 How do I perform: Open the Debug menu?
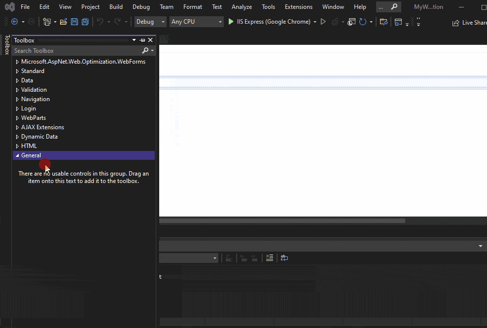point(141,6)
